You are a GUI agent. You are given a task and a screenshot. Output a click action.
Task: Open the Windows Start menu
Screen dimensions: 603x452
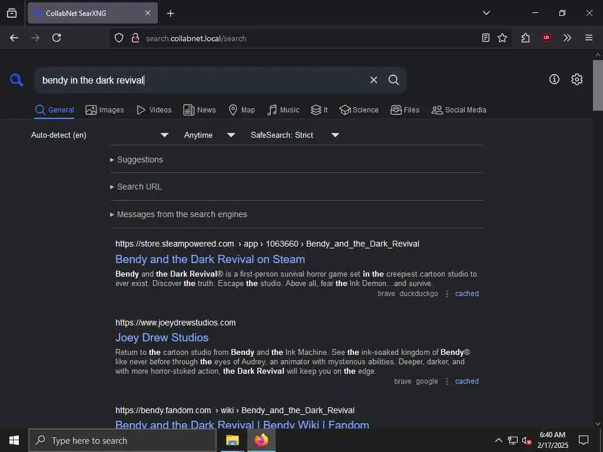pos(14,440)
